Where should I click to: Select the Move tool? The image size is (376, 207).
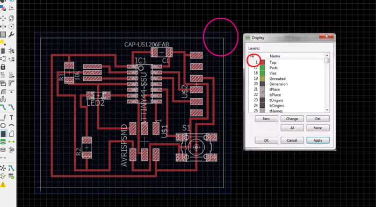click(3, 18)
